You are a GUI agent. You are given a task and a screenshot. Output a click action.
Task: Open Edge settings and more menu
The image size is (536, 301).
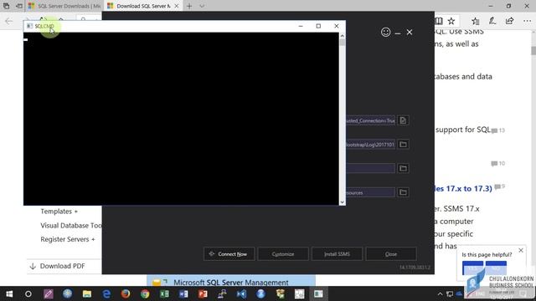coord(527,21)
